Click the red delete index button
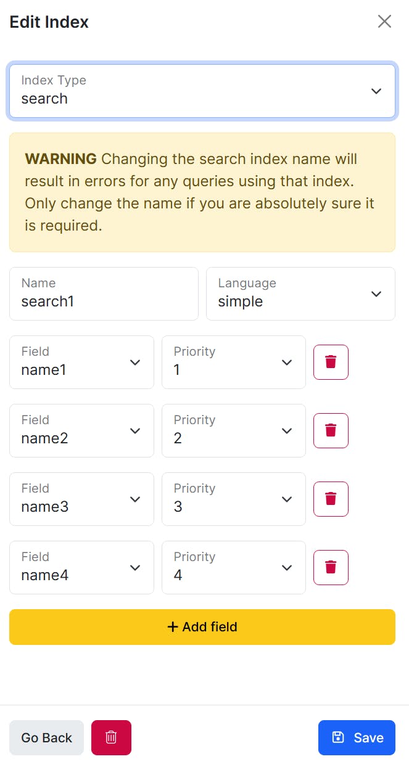The width and height of the screenshot is (409, 767). (x=111, y=737)
